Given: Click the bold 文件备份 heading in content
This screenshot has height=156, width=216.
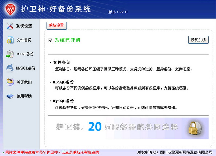Looking at the screenshot, I should 61,62.
